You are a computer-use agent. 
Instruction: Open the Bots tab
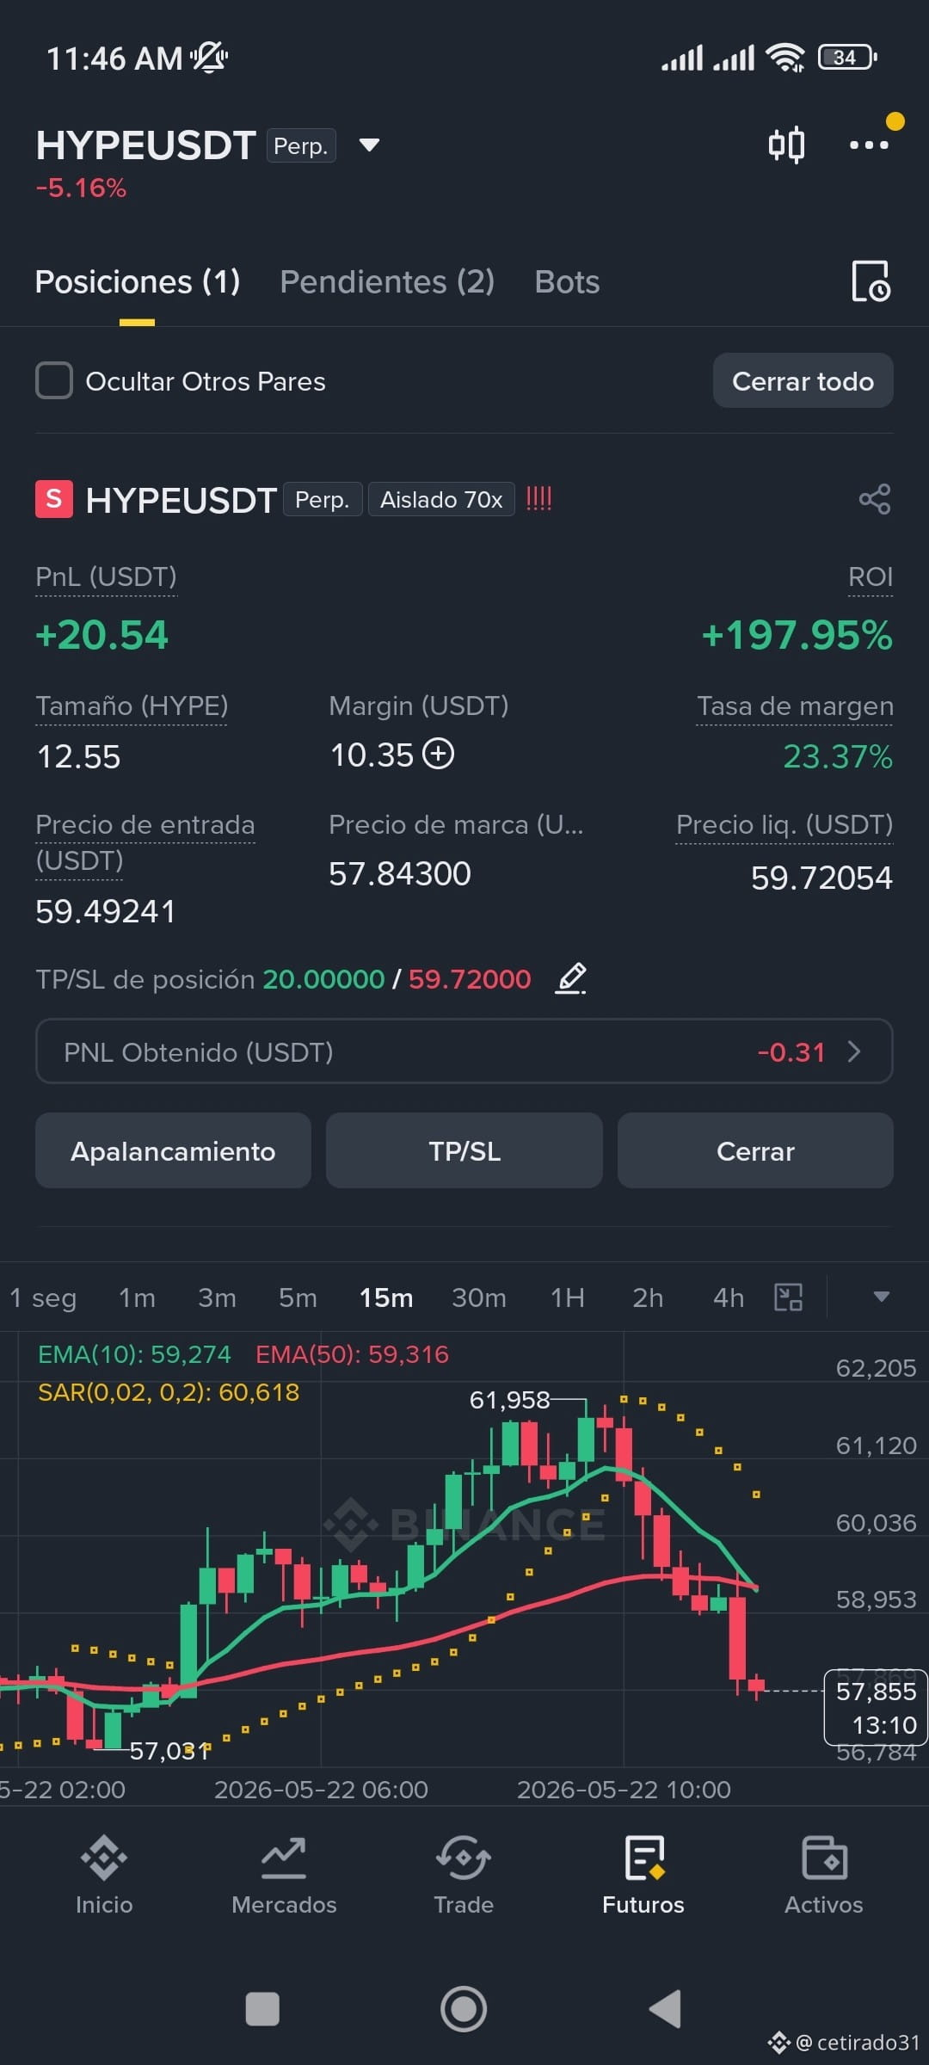(567, 282)
